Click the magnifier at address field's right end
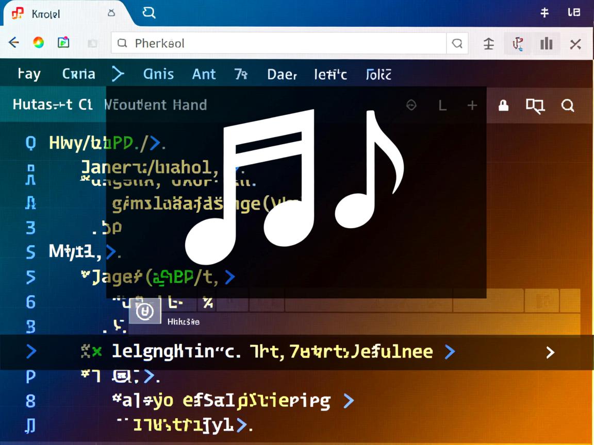The width and height of the screenshot is (594, 445). [457, 44]
